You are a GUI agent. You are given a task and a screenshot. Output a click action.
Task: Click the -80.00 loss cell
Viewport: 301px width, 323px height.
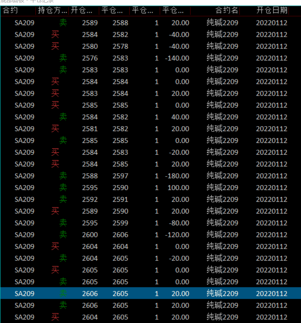pos(179,223)
